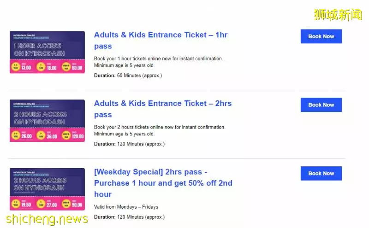Select the 1 Hour Access Hydrodash thumbnail
Screen dimensions: 369x228
pos(48,52)
